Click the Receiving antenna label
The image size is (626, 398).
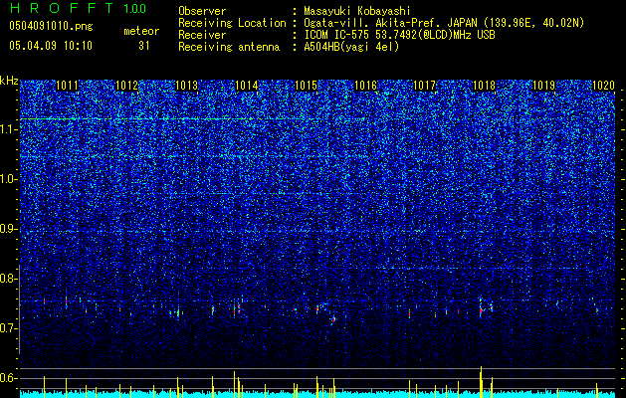pos(229,47)
